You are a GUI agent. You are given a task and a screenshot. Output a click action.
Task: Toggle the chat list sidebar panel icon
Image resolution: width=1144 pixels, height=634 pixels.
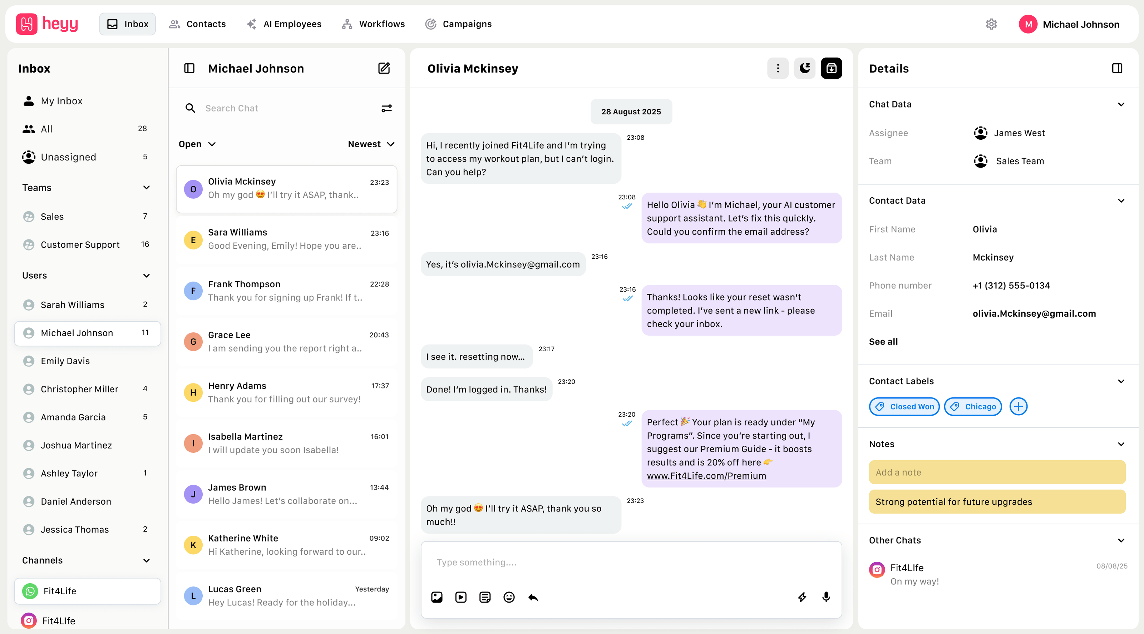click(189, 68)
